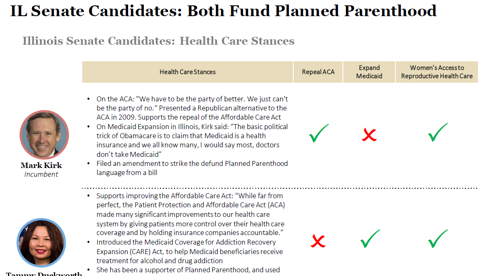490x276 pixels.
Task: Click Mark Kirk's portrait photo
Action: click(44, 135)
